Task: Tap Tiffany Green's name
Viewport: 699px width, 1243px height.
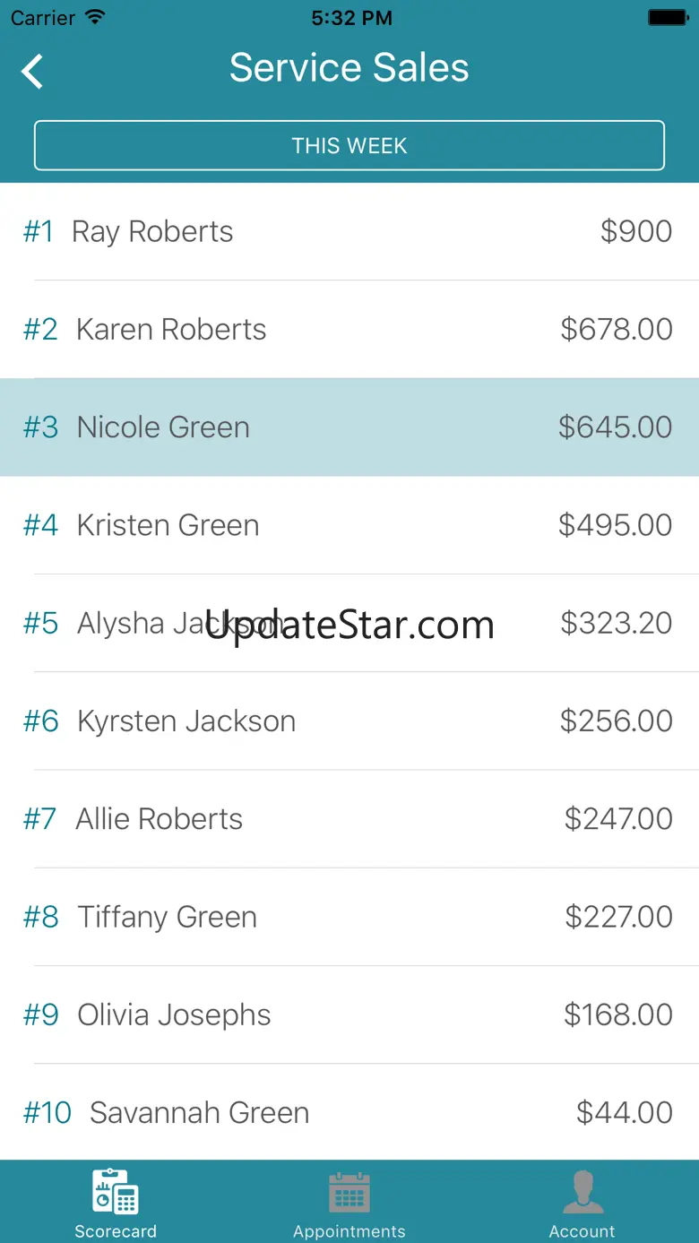Action: point(167,917)
